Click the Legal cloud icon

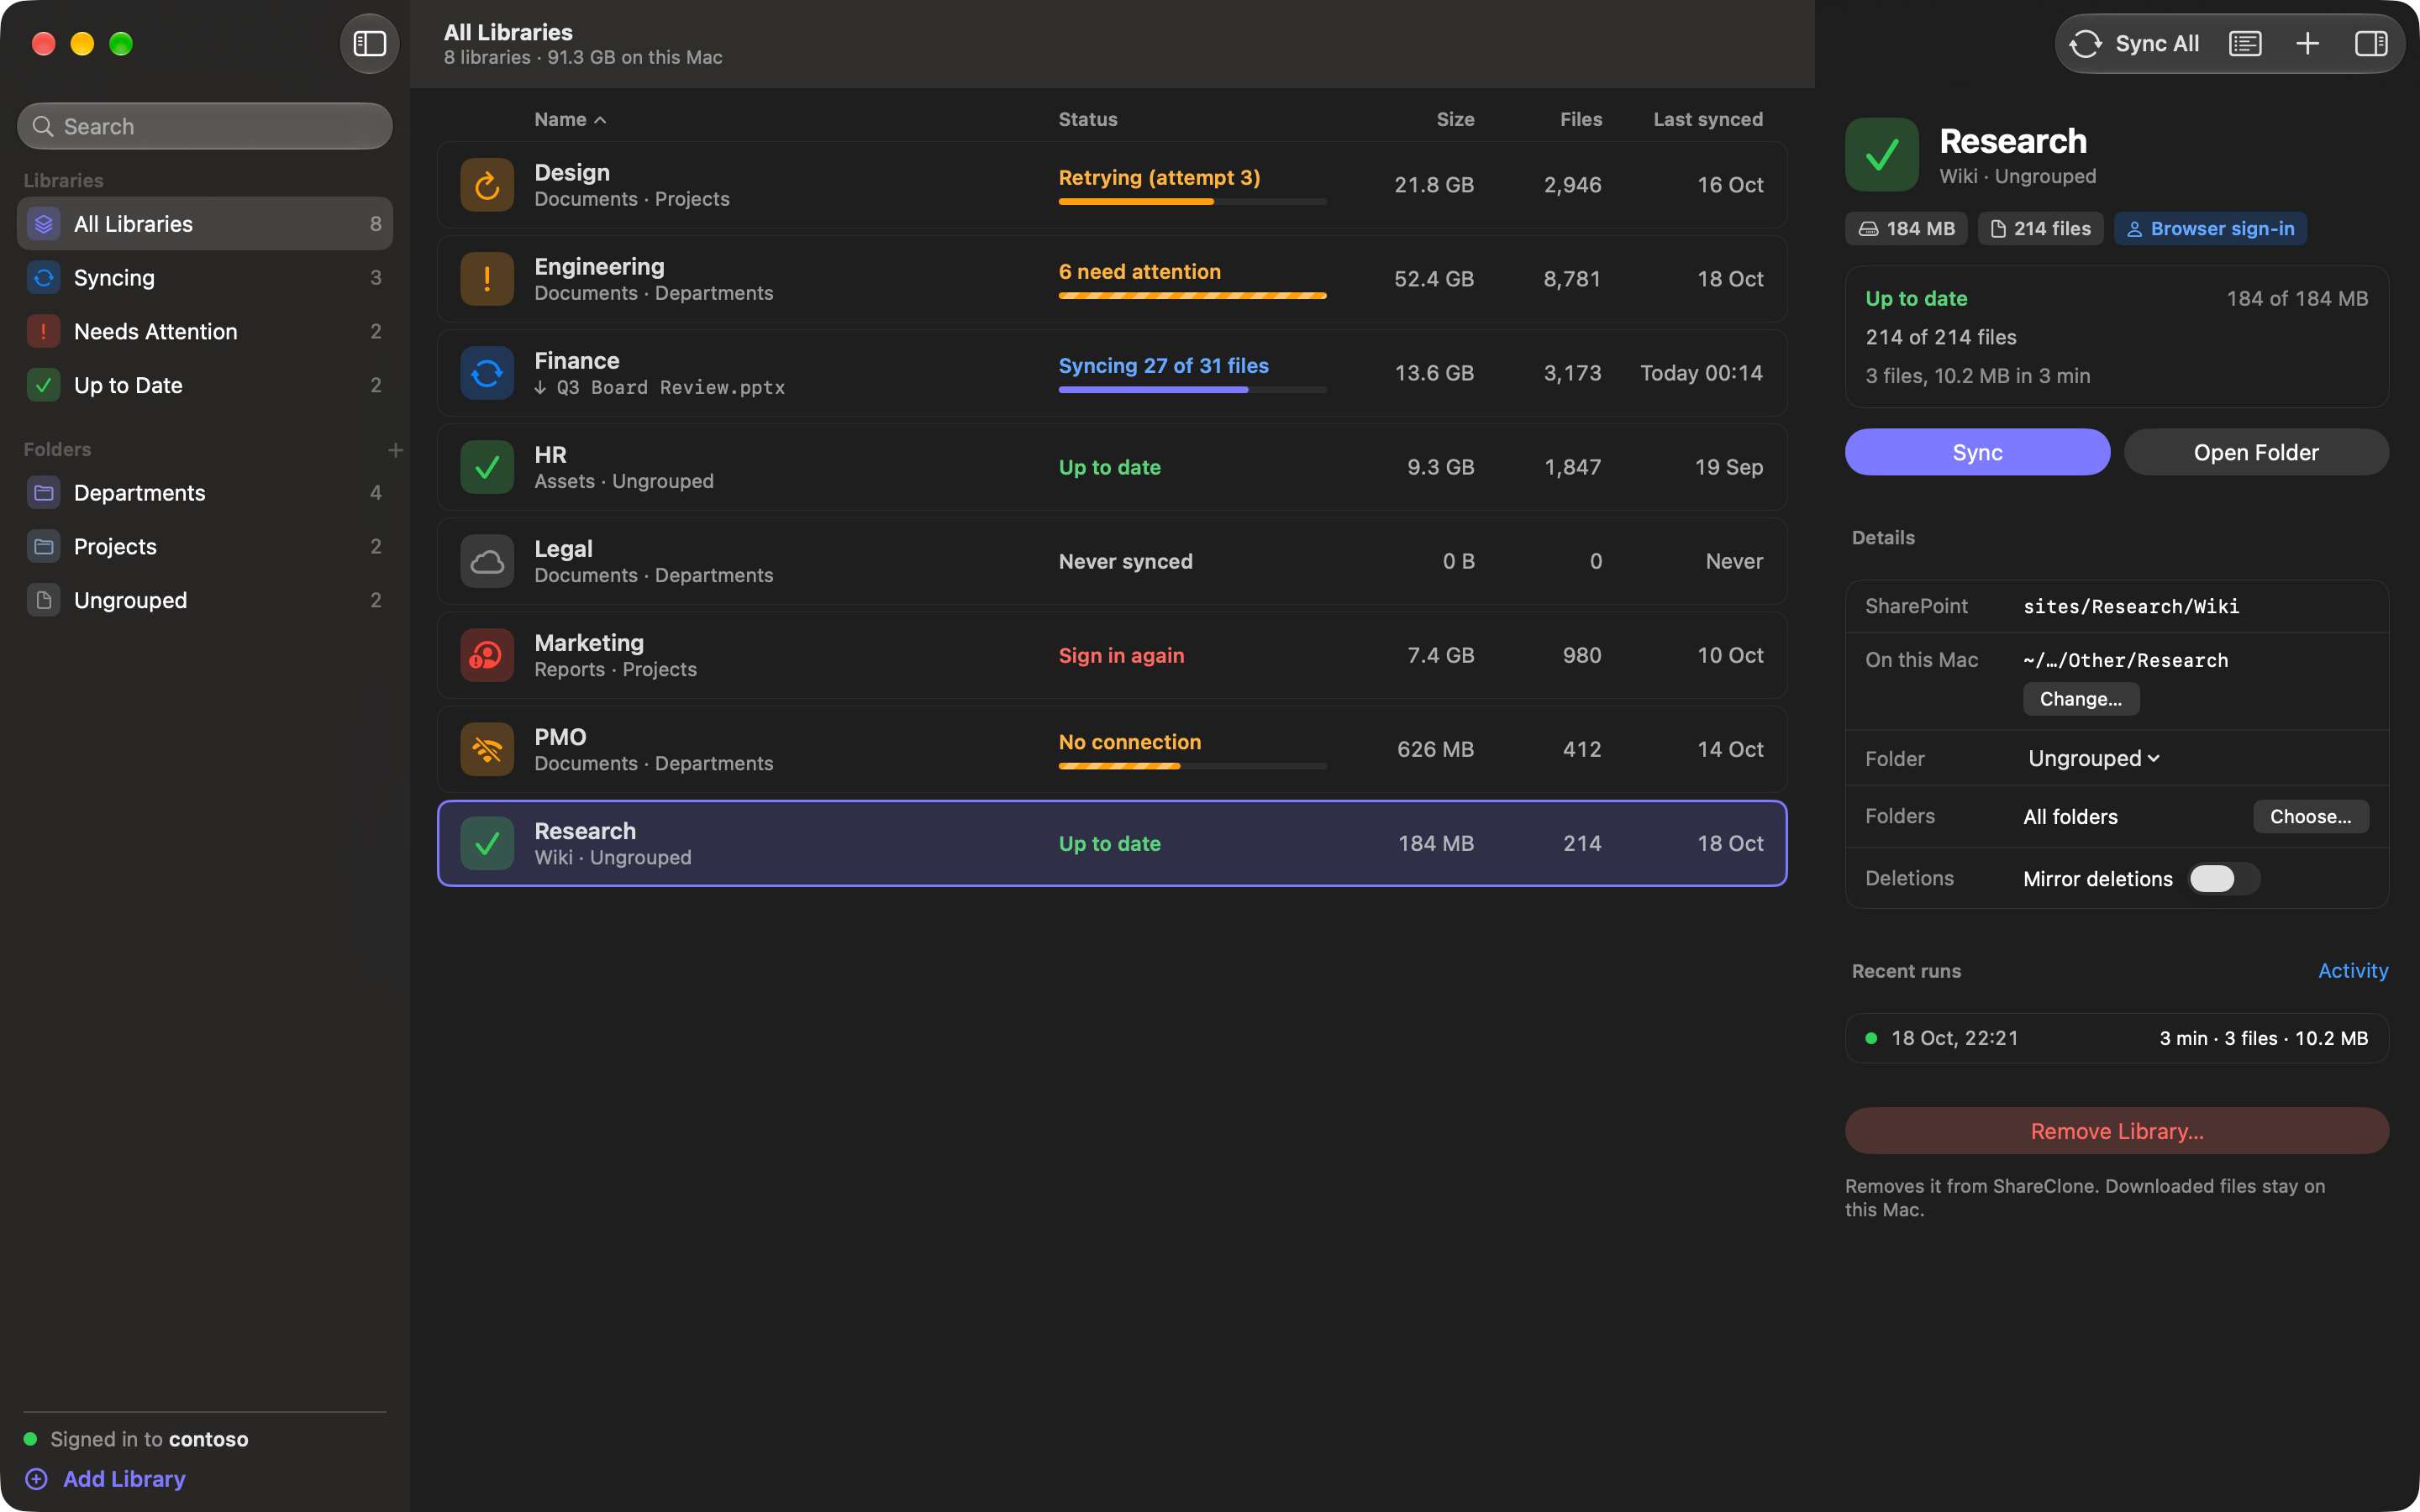pyautogui.click(x=487, y=561)
